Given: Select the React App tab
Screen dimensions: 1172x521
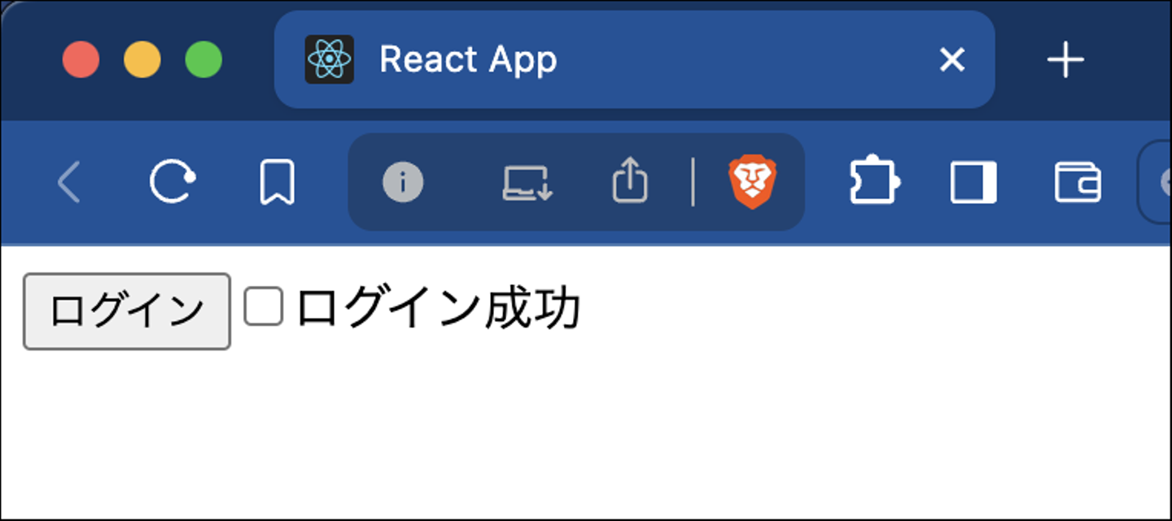Looking at the screenshot, I should coord(635,59).
